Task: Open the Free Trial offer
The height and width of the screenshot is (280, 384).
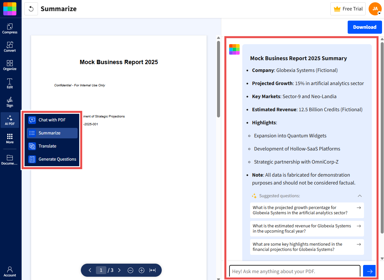Action: pyautogui.click(x=348, y=9)
